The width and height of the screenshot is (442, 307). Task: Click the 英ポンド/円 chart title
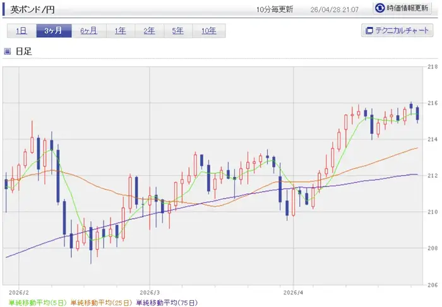33,9
